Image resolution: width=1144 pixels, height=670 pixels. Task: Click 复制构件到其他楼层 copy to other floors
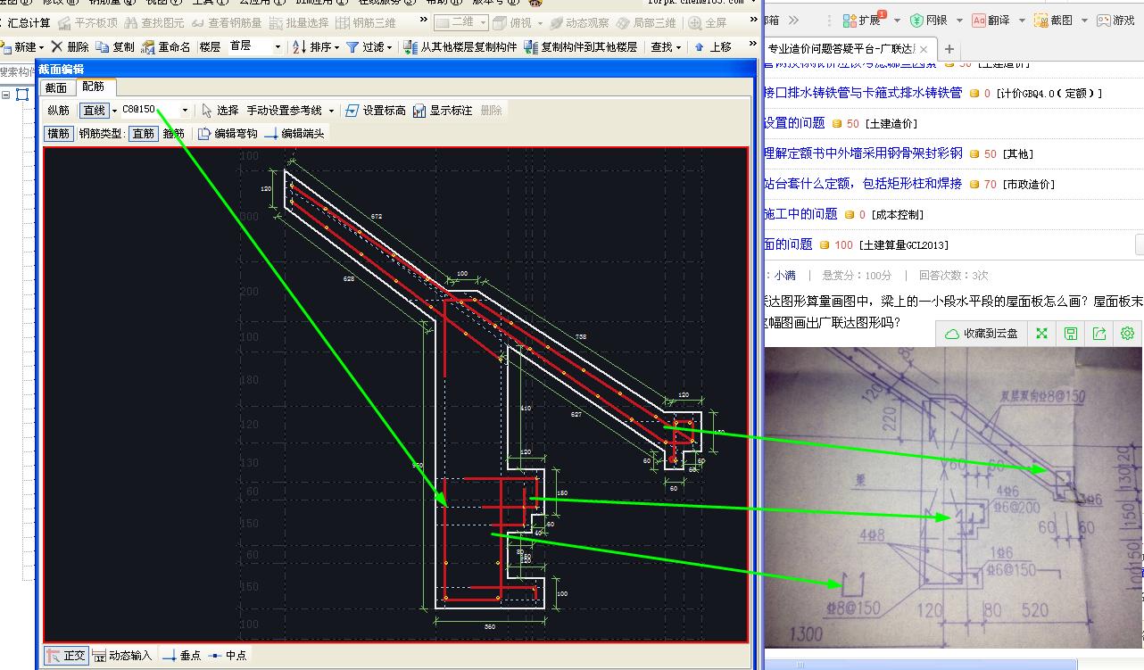click(581, 46)
